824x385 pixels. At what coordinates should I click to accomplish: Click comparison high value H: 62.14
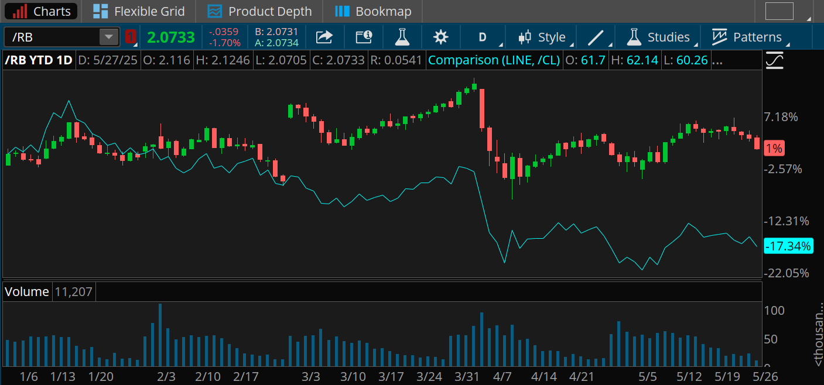635,60
